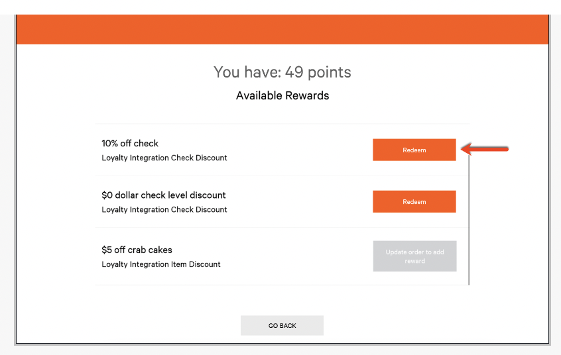Click the description under '10% off check'
Screen dimensions: 561x355
(x=164, y=158)
